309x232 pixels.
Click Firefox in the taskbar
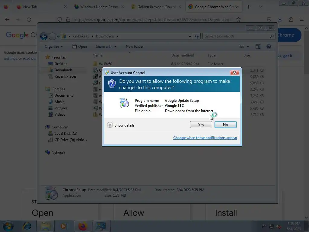point(83,226)
